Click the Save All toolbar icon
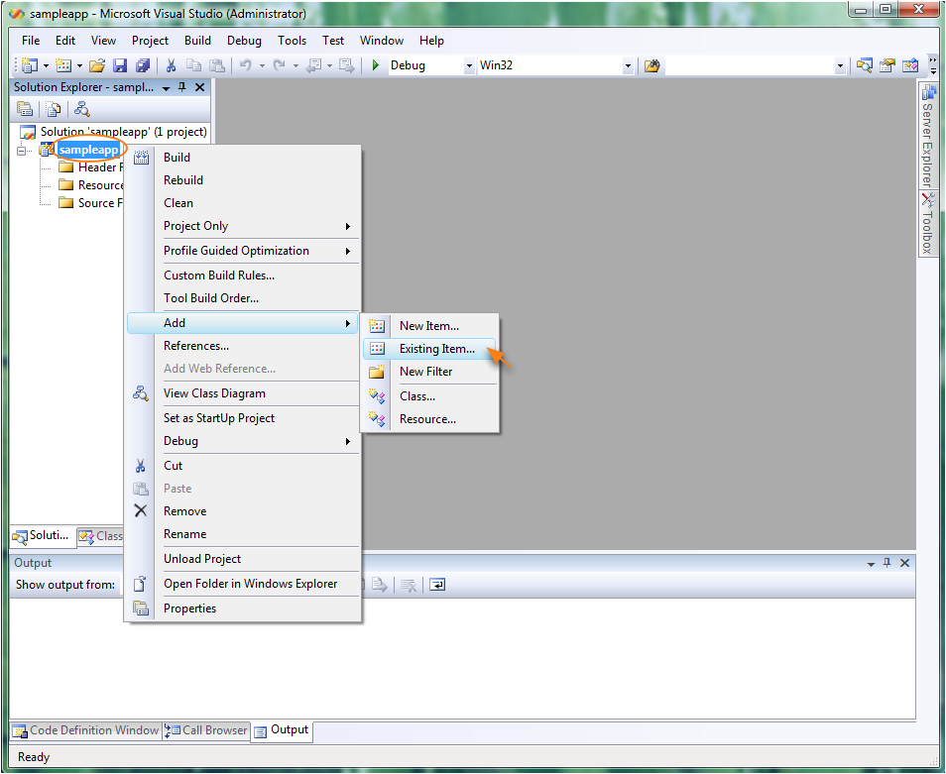This screenshot has height=774, width=946. pyautogui.click(x=143, y=65)
